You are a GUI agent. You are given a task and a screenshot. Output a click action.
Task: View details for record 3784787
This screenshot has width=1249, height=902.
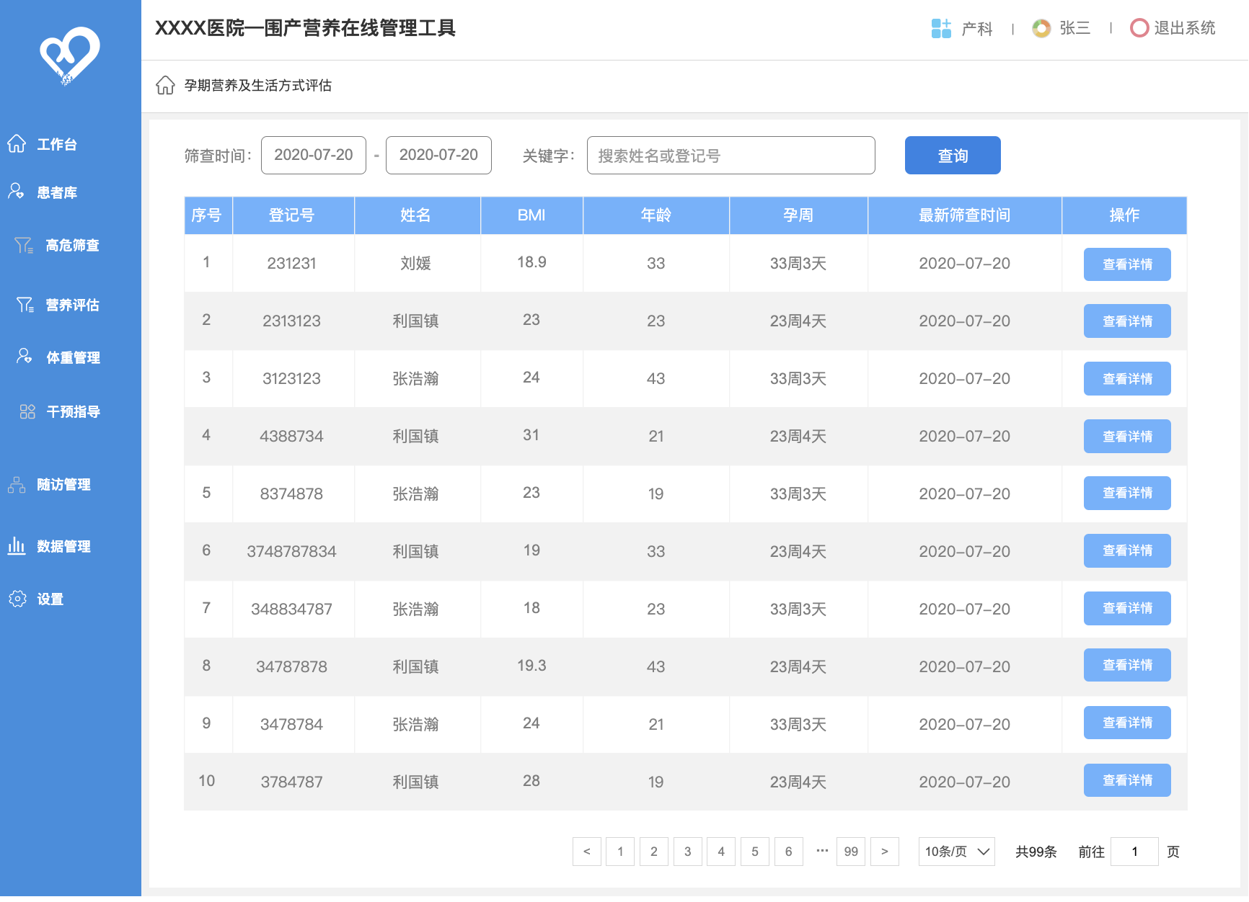pos(1127,780)
